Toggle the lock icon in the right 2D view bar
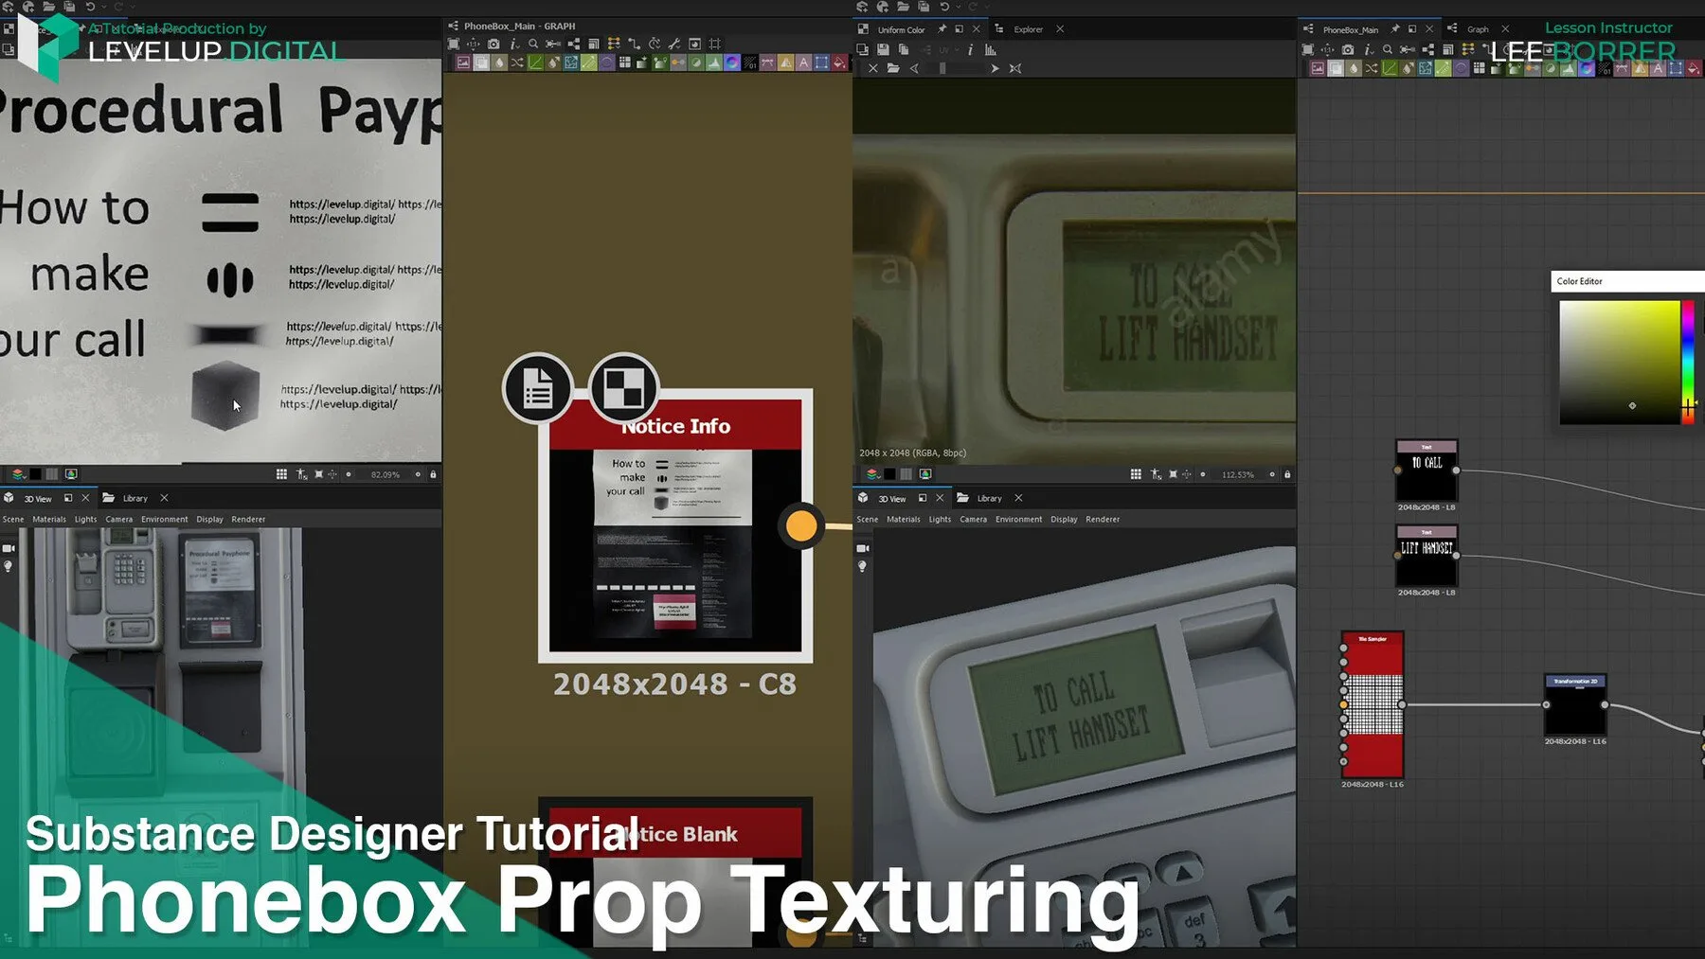Screen dimensions: 1705x959 click(1287, 474)
